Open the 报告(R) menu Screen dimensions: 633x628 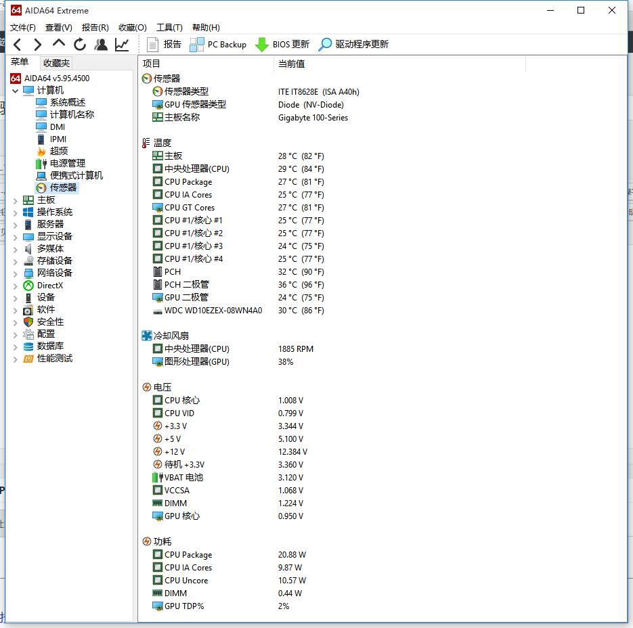[x=95, y=28]
